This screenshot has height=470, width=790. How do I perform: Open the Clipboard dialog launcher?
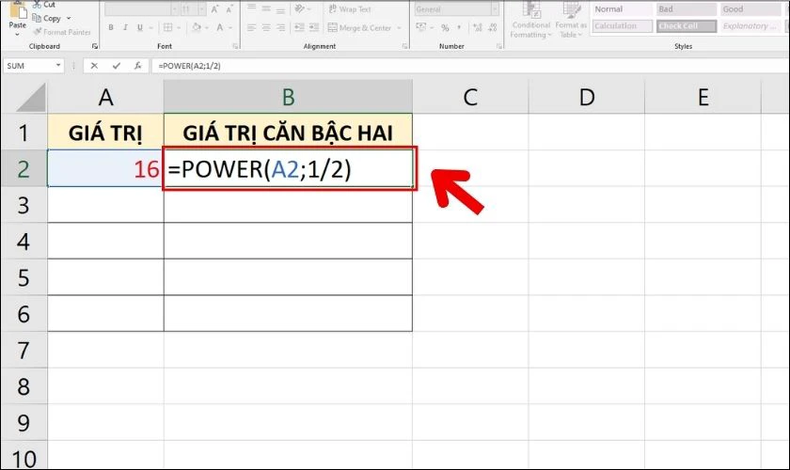click(x=95, y=46)
